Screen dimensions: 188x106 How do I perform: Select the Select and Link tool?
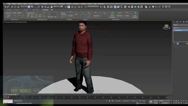coord(12,7)
